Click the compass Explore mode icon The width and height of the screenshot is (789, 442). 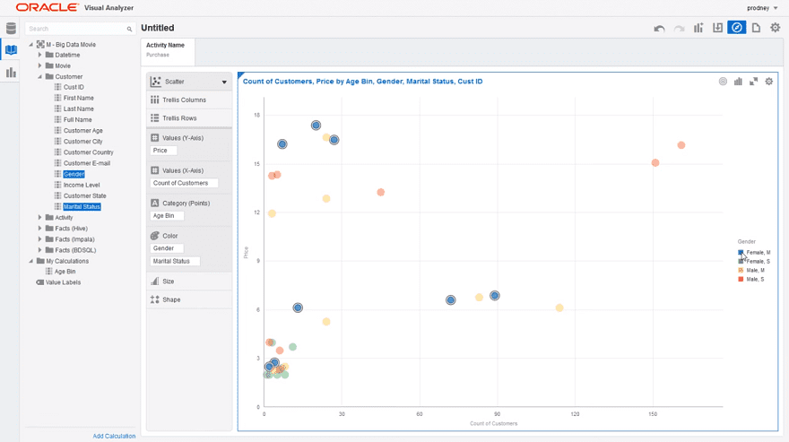coord(736,28)
